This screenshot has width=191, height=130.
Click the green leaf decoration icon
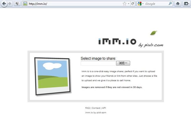pyautogui.click(x=154, y=33)
